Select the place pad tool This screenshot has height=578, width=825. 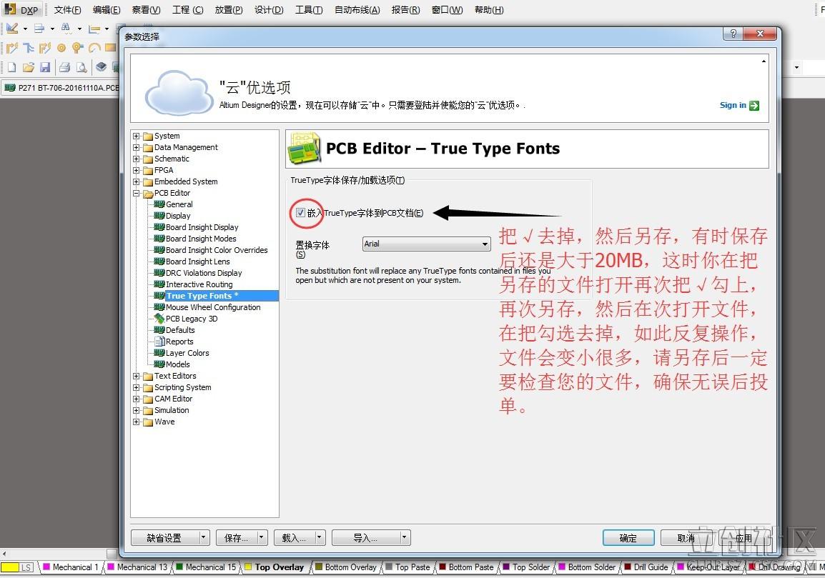[61, 48]
